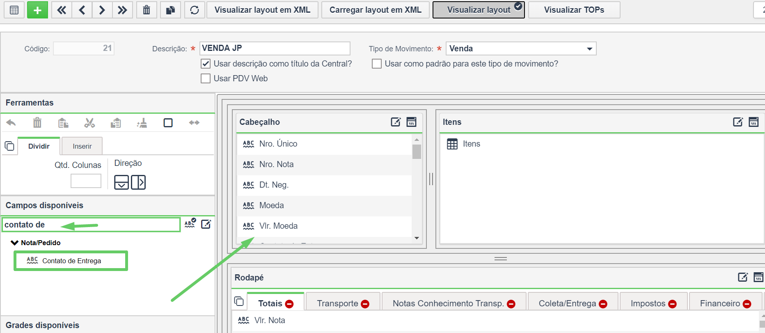765x333 pixels.
Task: Select Dt. Neg. in Cabeçalho list
Action: click(324, 185)
